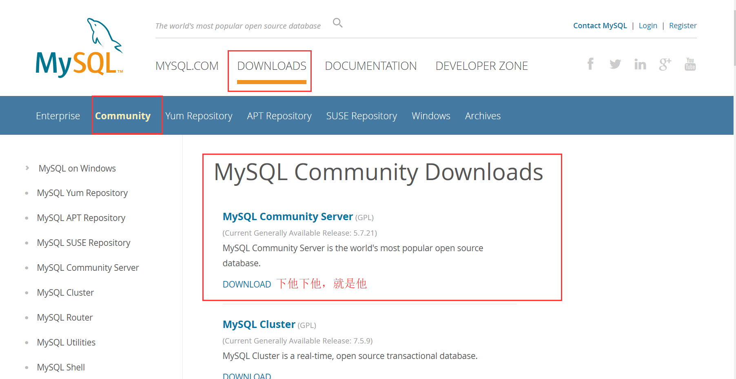Open MySQL Community Server sidebar link

88,268
